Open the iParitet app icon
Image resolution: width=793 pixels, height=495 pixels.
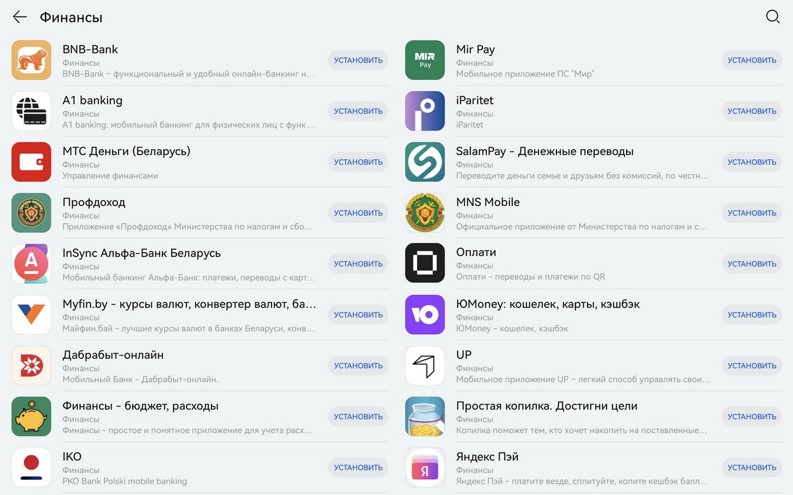point(425,111)
